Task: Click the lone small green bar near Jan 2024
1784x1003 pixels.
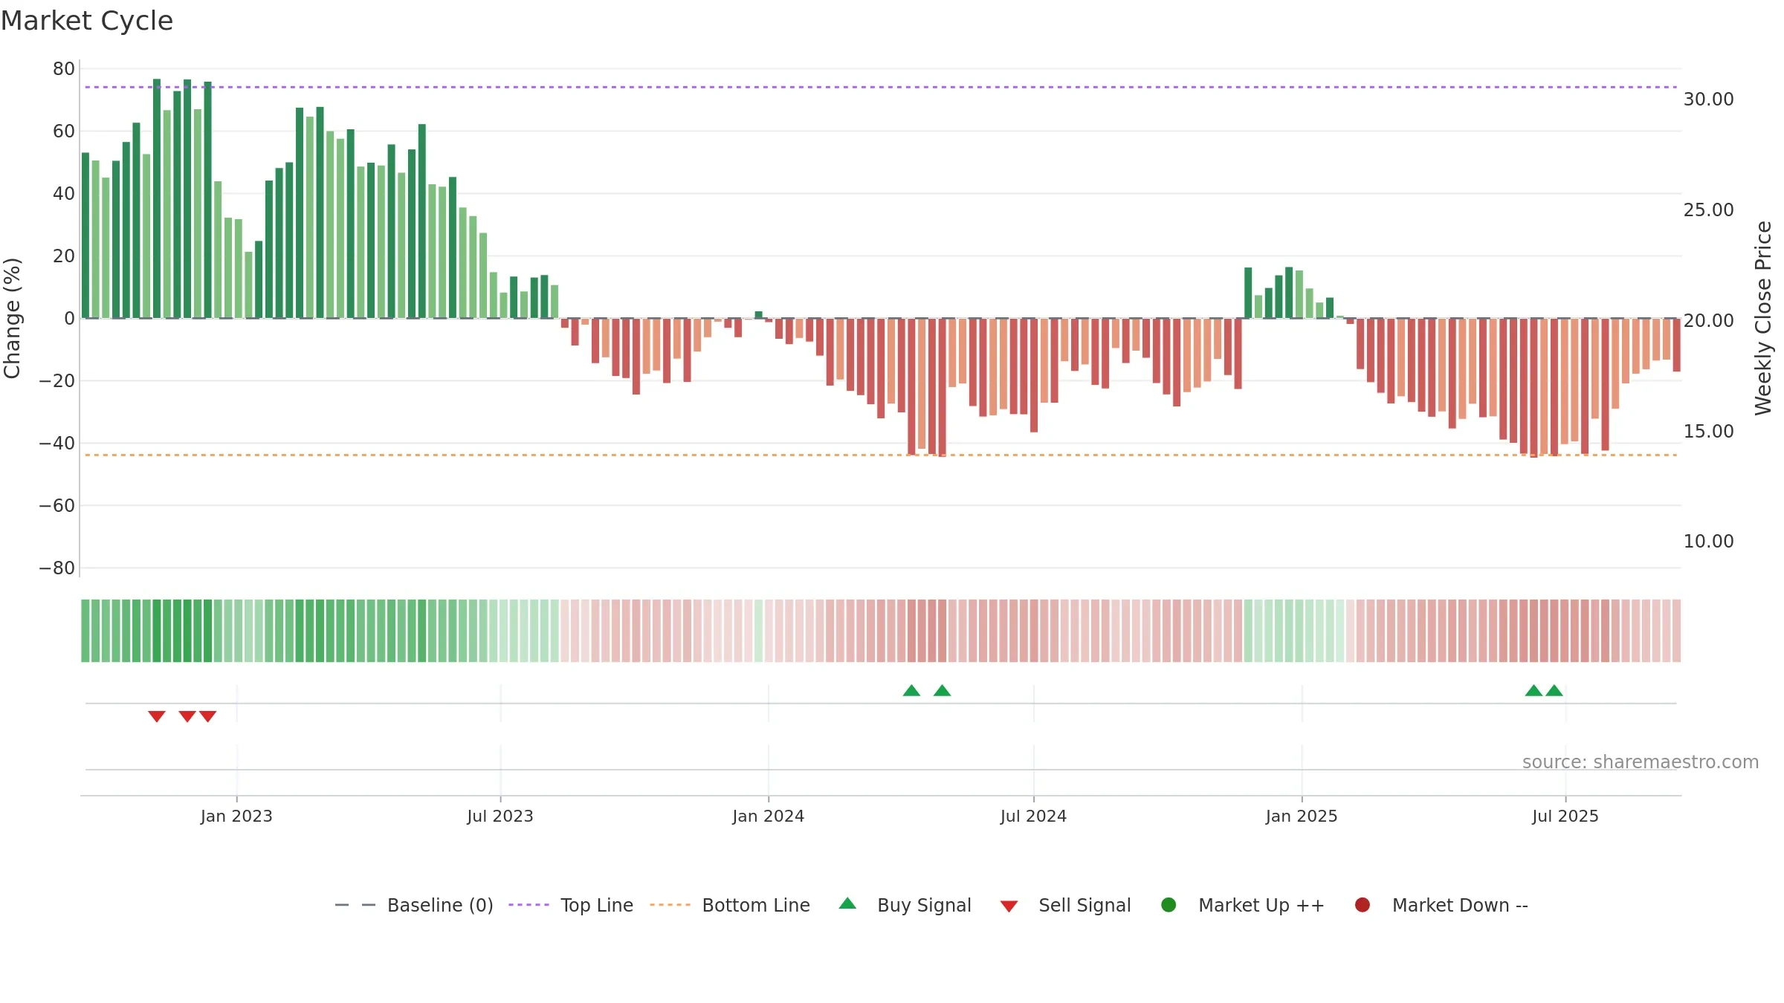Action: click(x=758, y=315)
